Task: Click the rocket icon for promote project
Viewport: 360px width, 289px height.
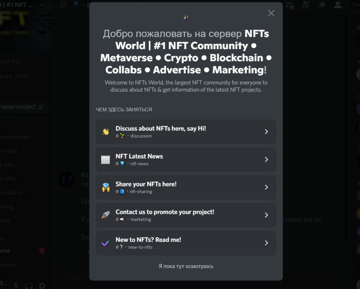Action: 105,215
